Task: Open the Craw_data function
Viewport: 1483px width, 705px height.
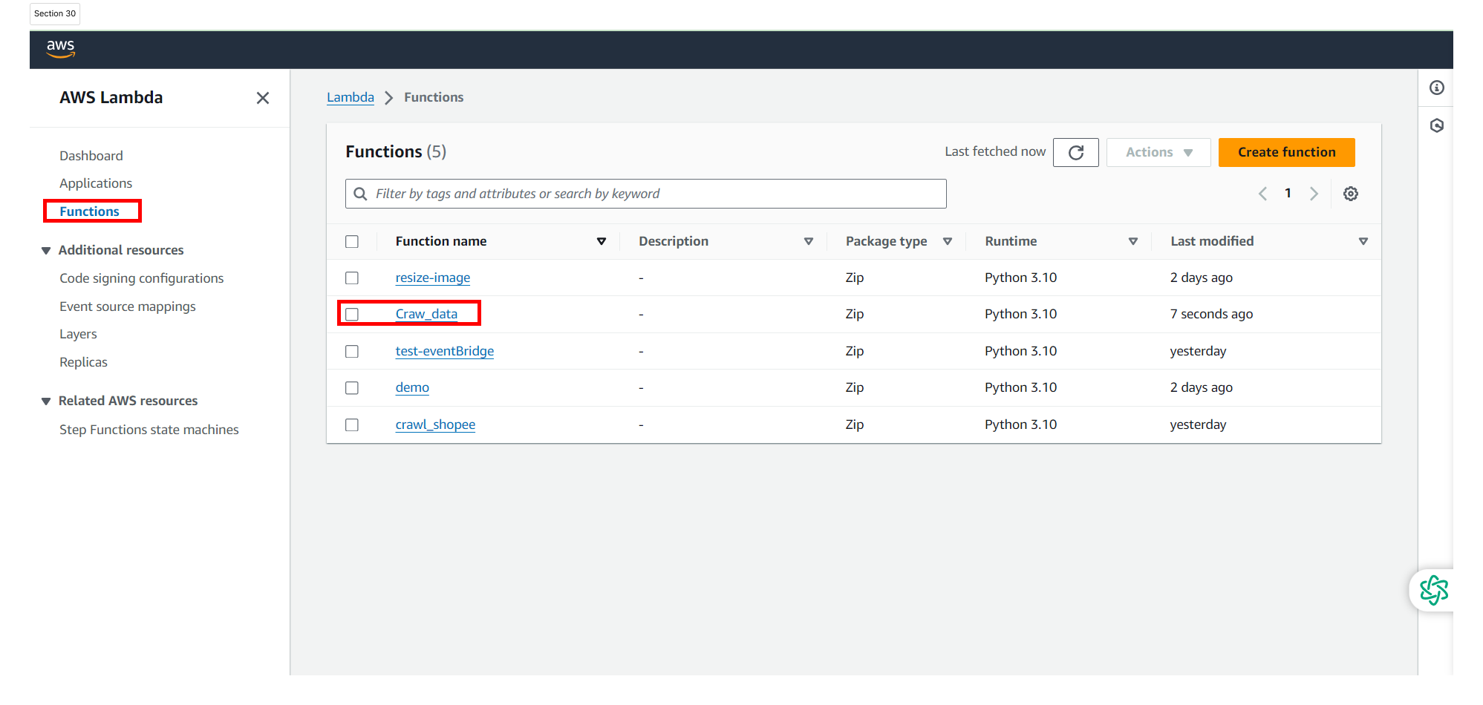Action: pyautogui.click(x=426, y=314)
